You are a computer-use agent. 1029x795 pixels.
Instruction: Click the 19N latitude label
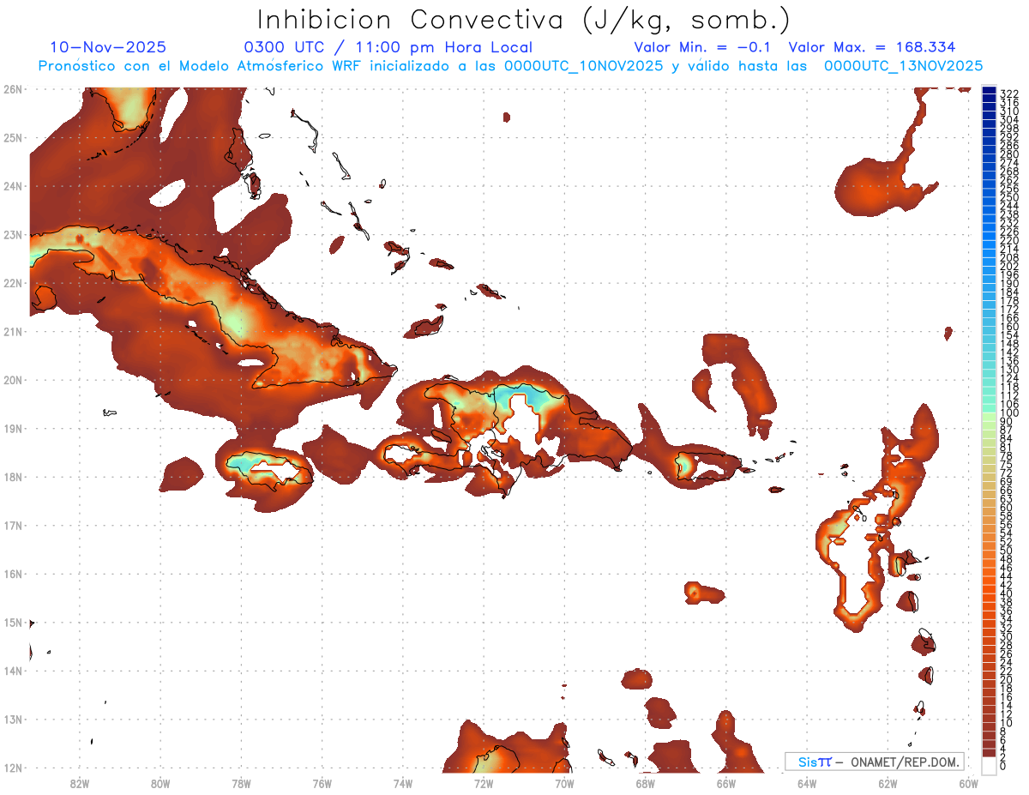coord(12,428)
